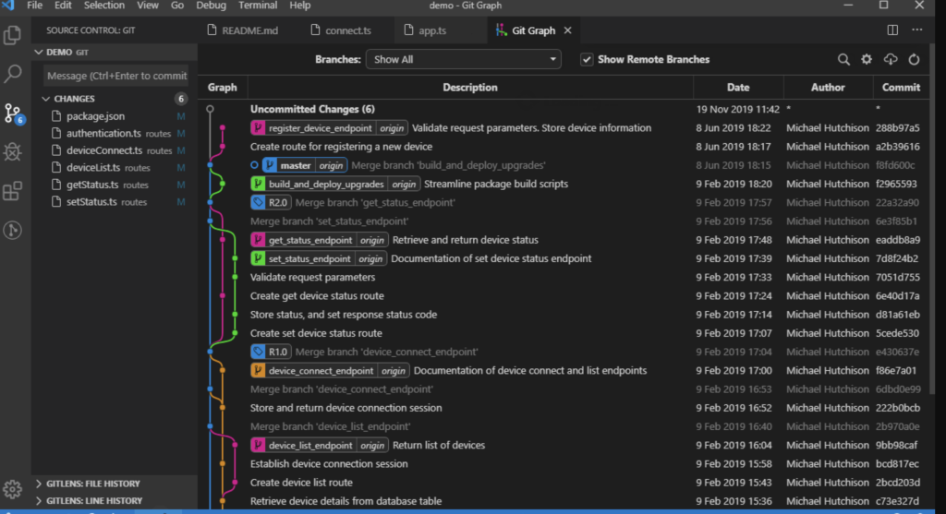Viewport: 946px width, 514px height.
Task: Switch to the README.md tab
Action: 243,30
